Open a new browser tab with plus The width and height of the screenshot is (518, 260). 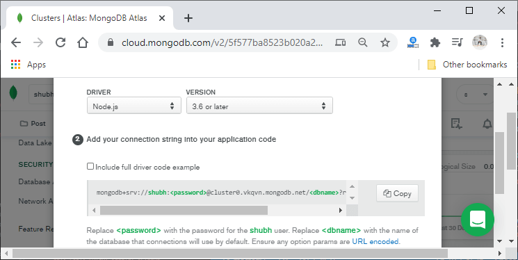[188, 18]
